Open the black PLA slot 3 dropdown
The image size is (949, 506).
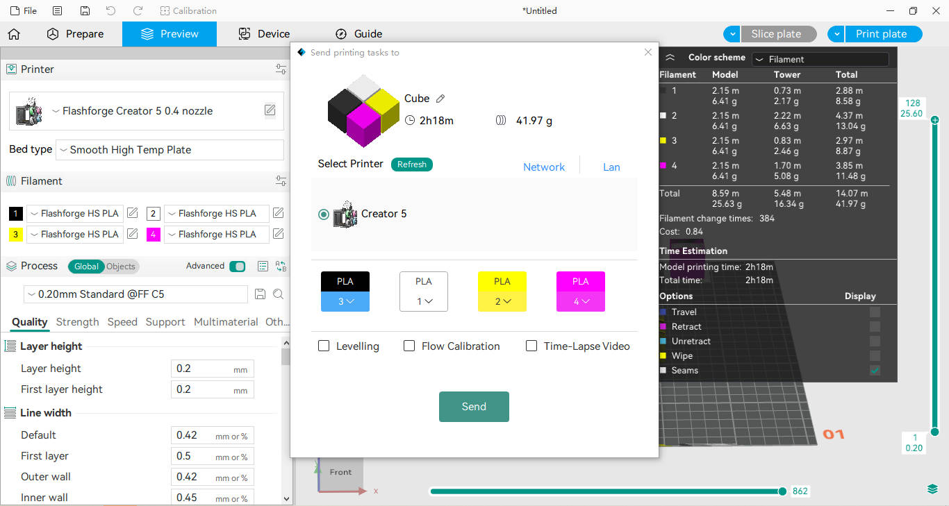(x=345, y=301)
